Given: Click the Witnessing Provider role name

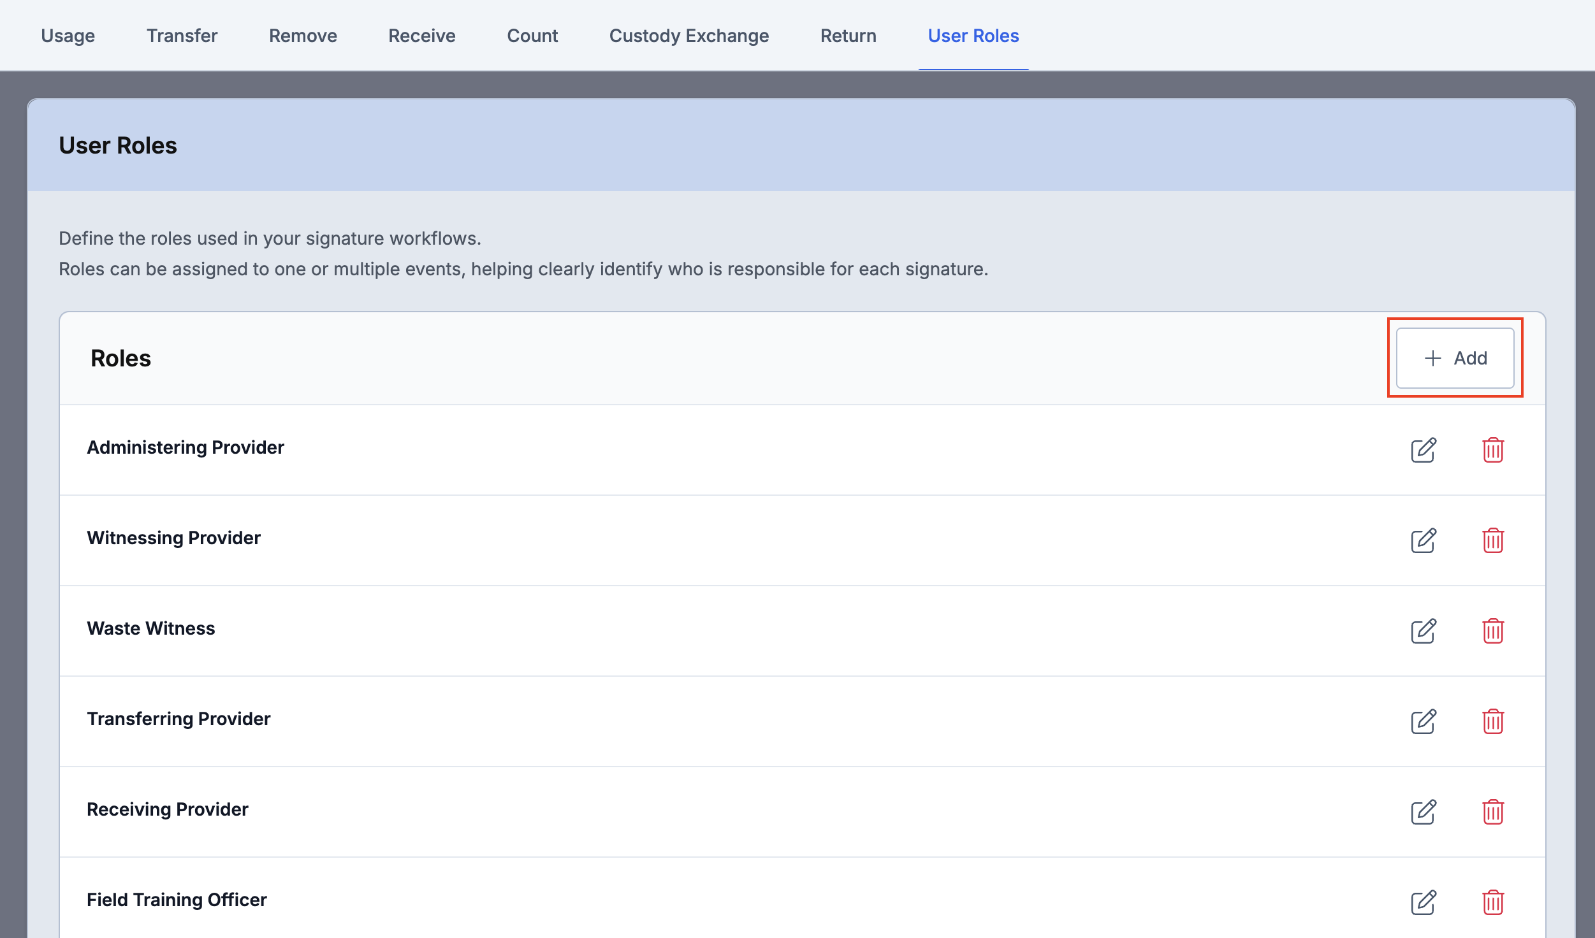Looking at the screenshot, I should (174, 538).
